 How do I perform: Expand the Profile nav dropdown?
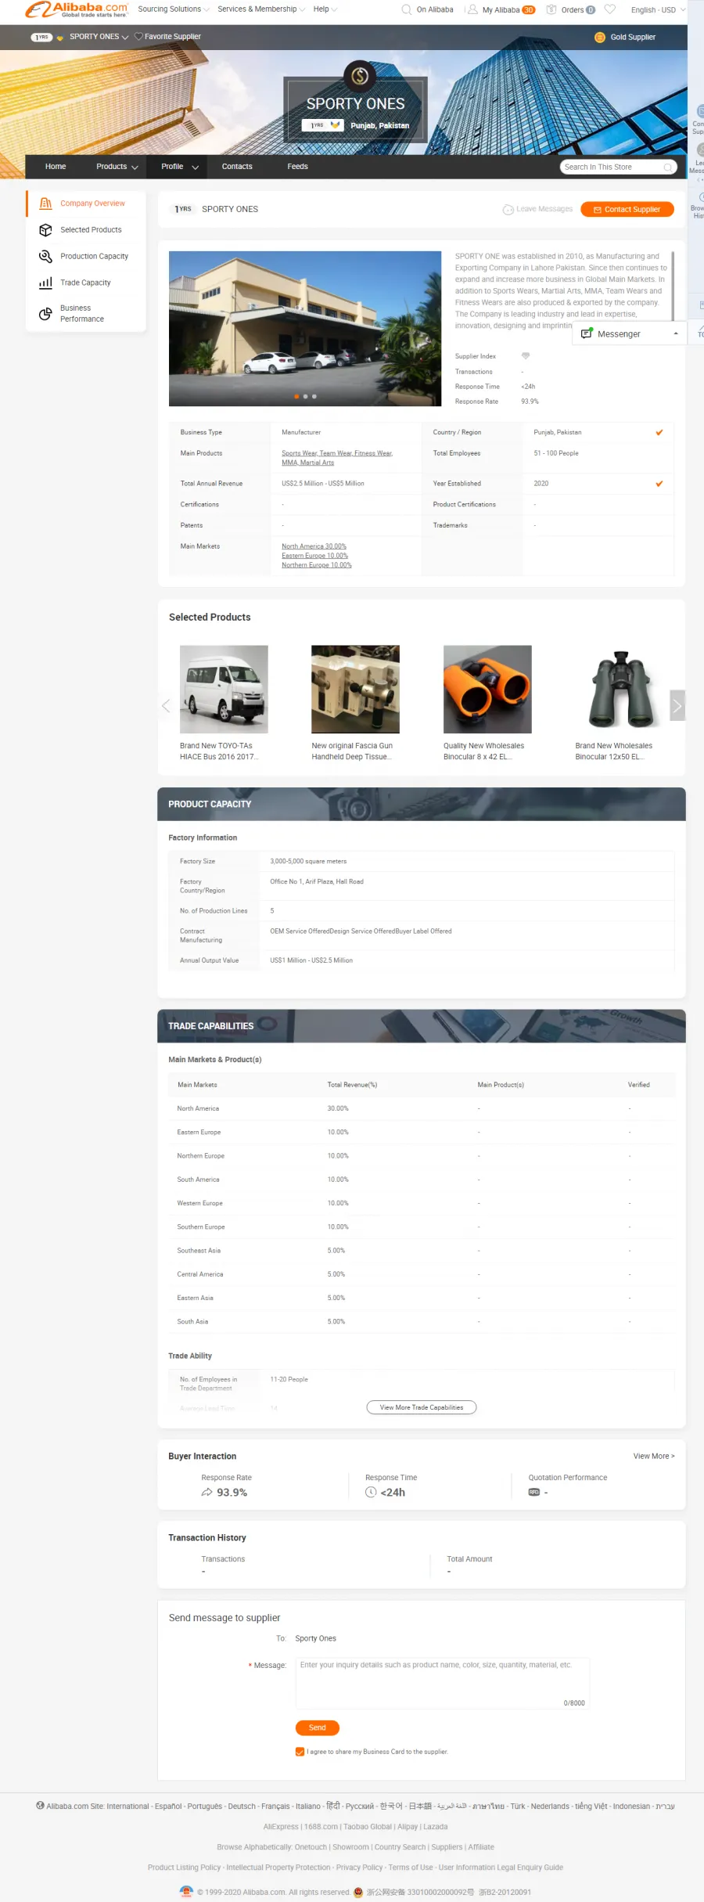(x=195, y=168)
